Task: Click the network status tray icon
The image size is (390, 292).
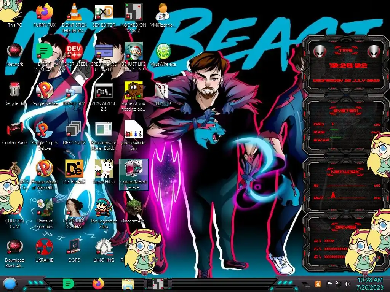Action: [339, 284]
